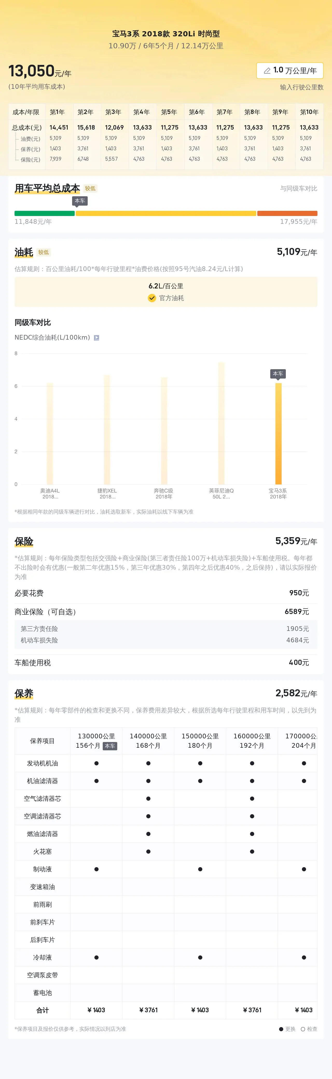Click the 5,109元/年 fuel cost total
The height and width of the screenshot is (1079, 332).
click(297, 252)
